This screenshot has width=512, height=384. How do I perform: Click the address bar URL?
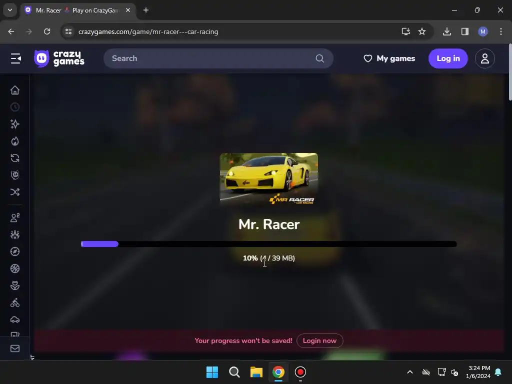(148, 31)
